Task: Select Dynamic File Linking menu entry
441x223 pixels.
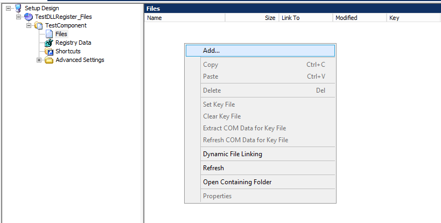Action: pyautogui.click(x=260, y=154)
